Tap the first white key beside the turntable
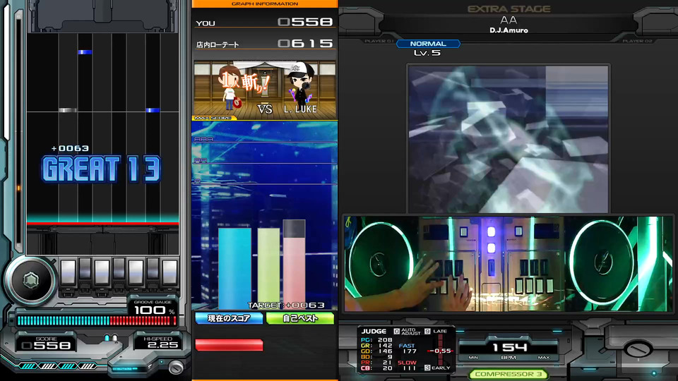678x381 pixels. [x=69, y=272]
